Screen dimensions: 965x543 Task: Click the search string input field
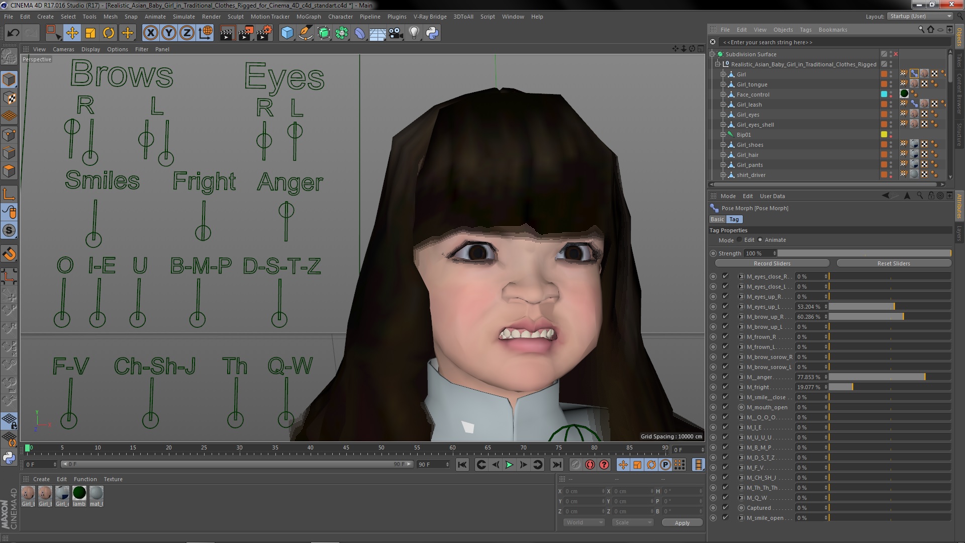[834, 42]
